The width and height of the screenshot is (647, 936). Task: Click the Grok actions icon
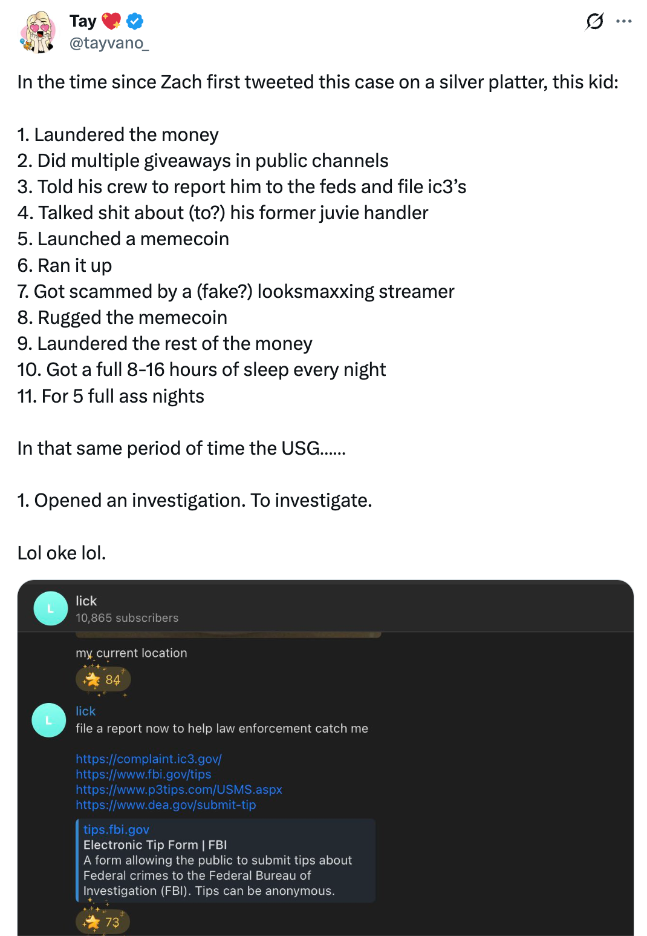click(595, 20)
